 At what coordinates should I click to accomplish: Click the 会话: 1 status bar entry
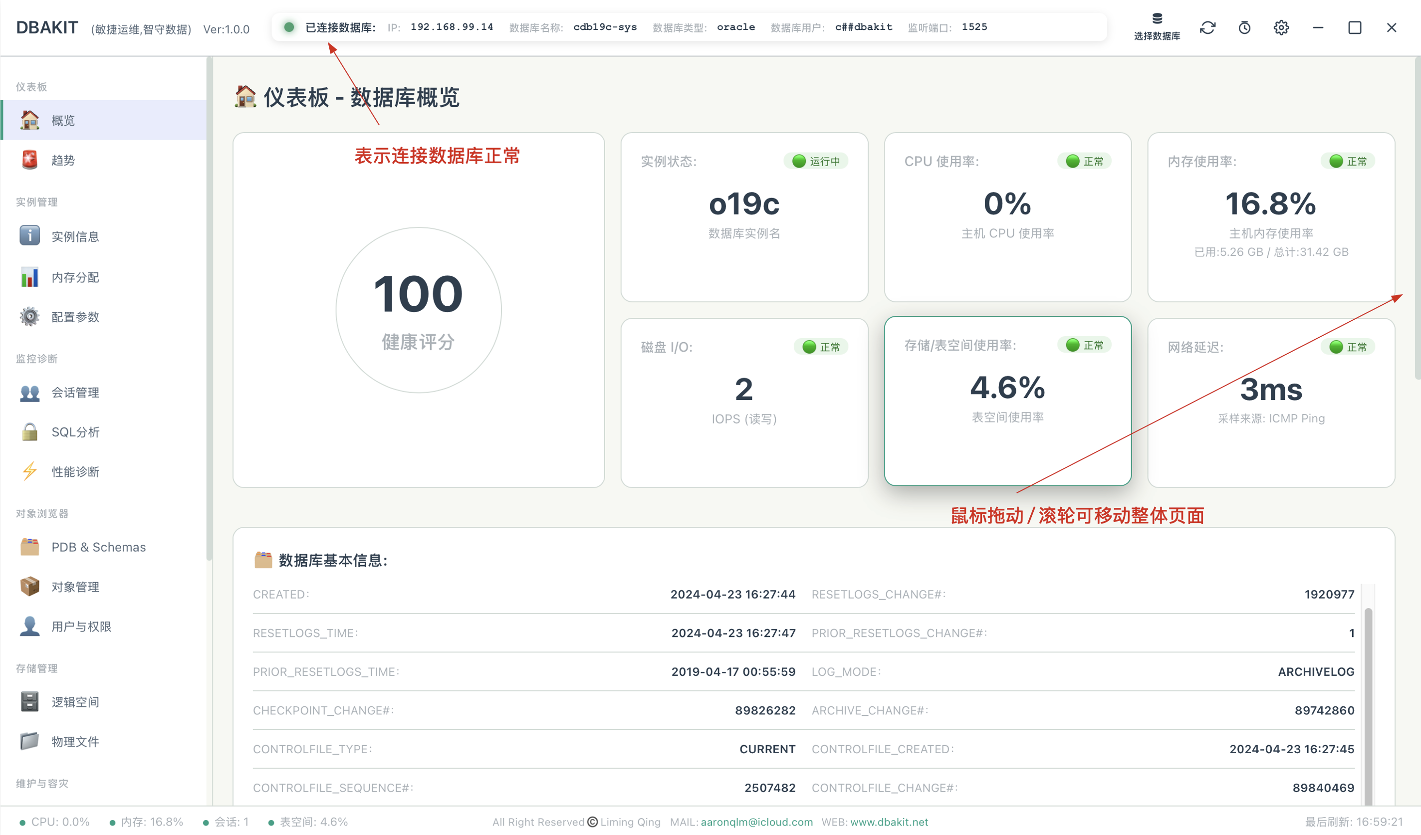(x=226, y=822)
